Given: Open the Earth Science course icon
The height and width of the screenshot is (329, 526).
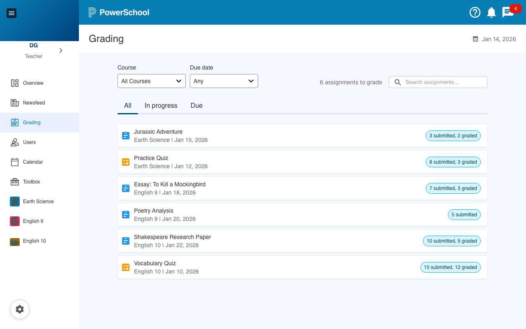Looking at the screenshot, I should [15, 202].
